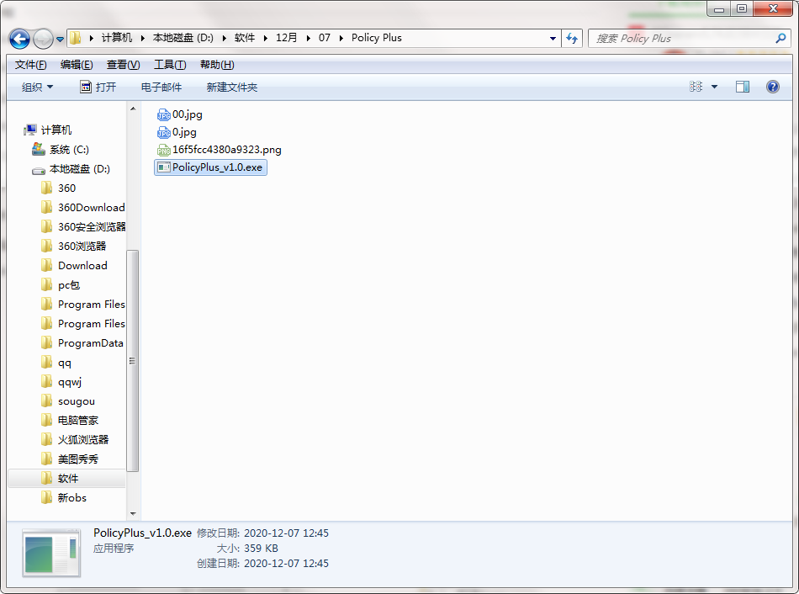Image resolution: width=799 pixels, height=594 pixels.
Task: Select the PolicyPlus_v1.0.exe file
Action: click(x=210, y=167)
